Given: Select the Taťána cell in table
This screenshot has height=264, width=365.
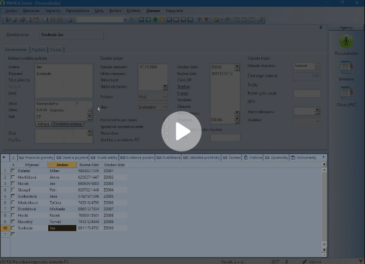Looking at the screenshot, I should [62, 202].
